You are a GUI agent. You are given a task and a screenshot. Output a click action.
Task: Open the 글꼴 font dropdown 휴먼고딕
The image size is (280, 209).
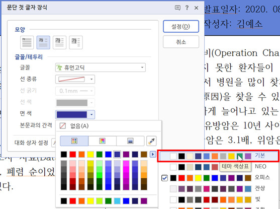pyautogui.click(x=101, y=67)
